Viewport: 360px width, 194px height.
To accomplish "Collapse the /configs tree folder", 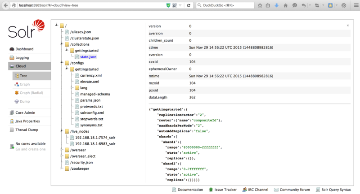I will click(x=62, y=63).
